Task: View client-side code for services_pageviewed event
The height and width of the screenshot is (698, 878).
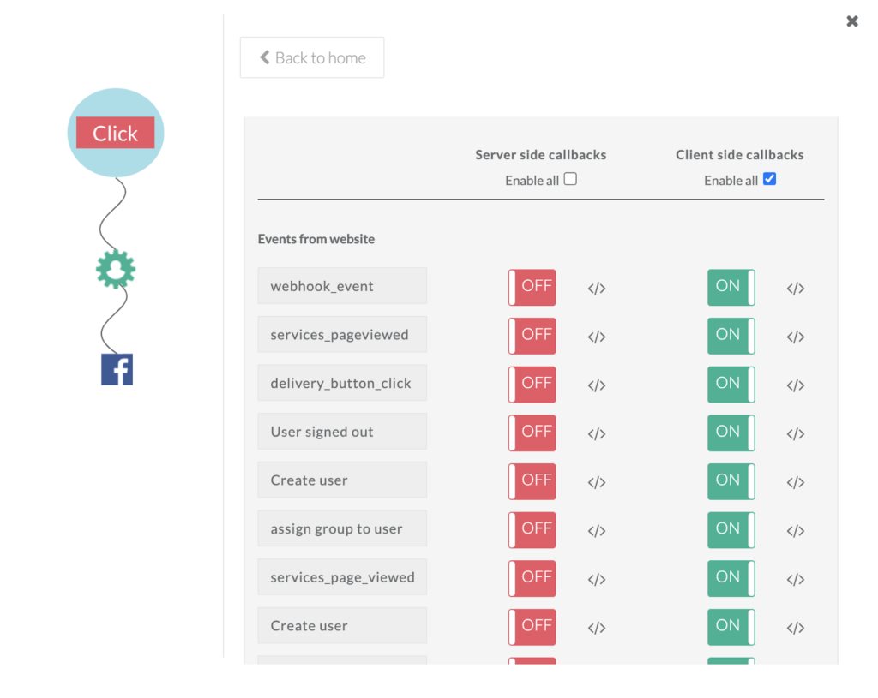Action: (x=795, y=337)
